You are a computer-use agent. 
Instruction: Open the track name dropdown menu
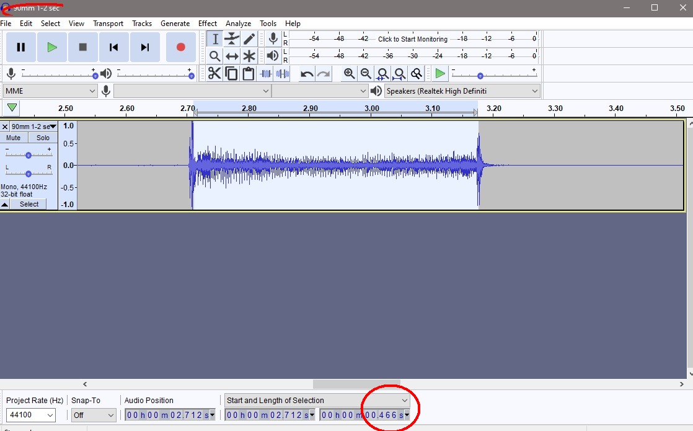(x=34, y=127)
